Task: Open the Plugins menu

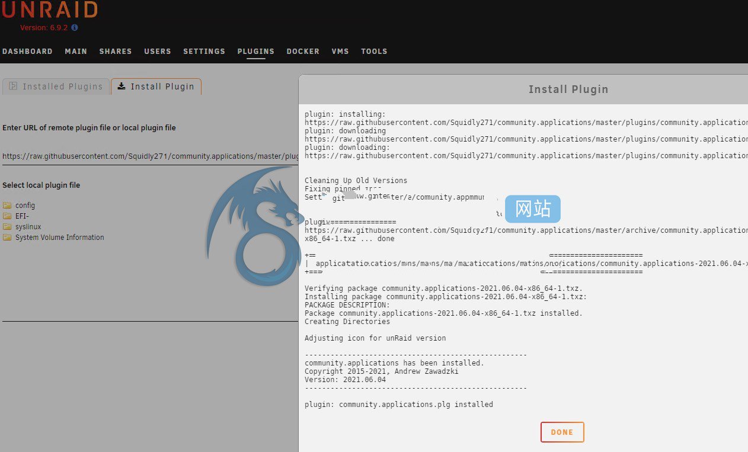Action: tap(256, 52)
